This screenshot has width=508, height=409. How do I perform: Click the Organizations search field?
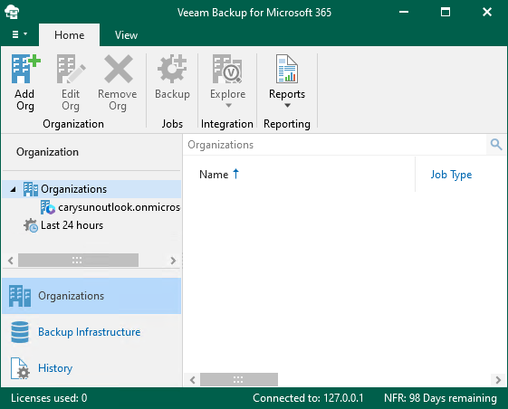point(334,145)
